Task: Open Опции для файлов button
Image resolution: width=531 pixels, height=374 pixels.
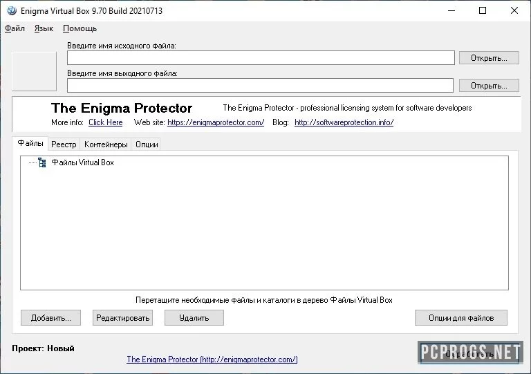Action: pos(461,318)
